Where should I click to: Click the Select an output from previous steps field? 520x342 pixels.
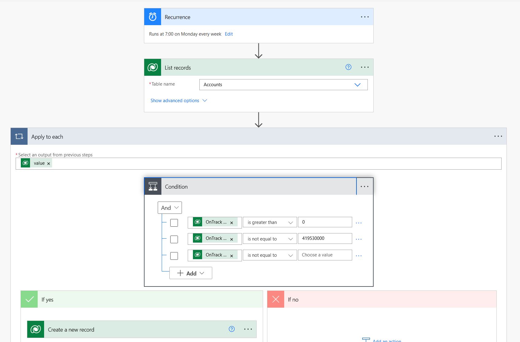coord(258,163)
